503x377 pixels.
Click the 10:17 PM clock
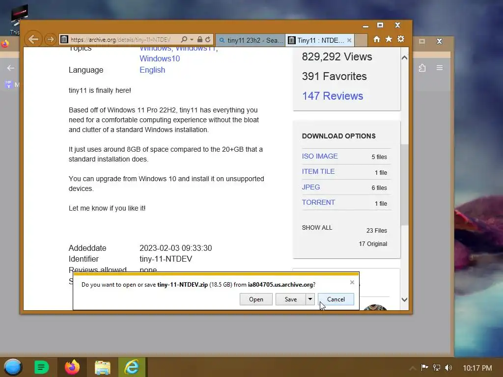pos(477,368)
